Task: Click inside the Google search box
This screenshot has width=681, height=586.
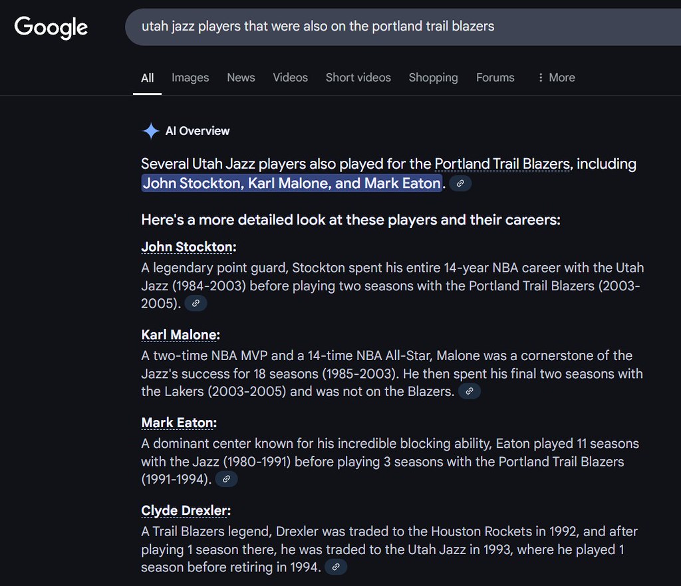Action: click(x=399, y=27)
